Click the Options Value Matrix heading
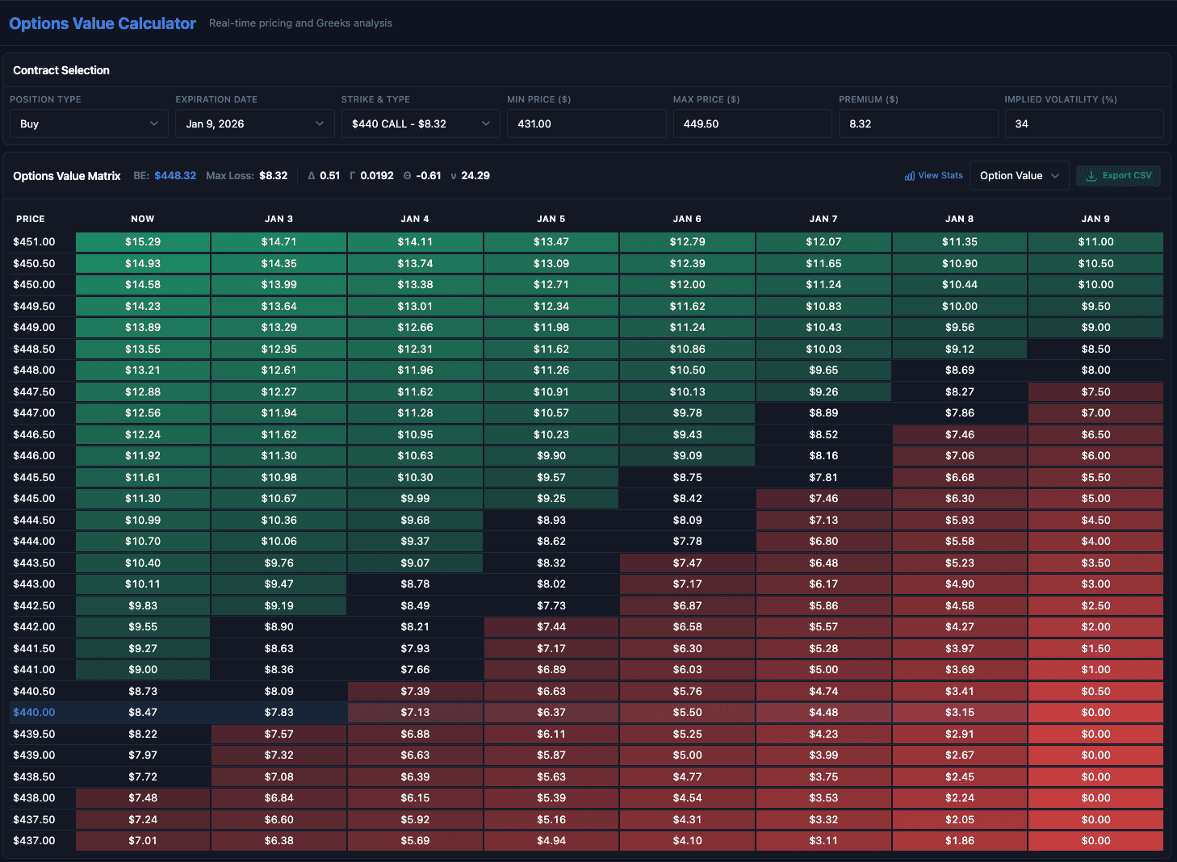Screen dimensions: 1177x862 (67, 176)
